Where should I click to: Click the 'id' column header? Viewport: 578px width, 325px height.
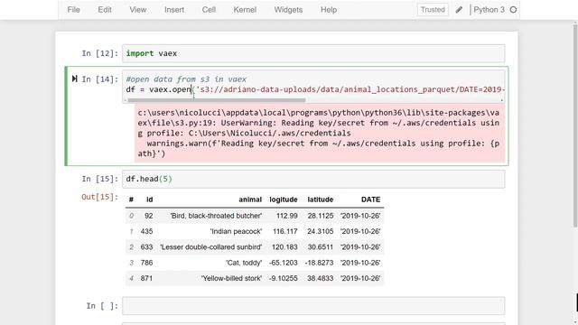(149, 200)
